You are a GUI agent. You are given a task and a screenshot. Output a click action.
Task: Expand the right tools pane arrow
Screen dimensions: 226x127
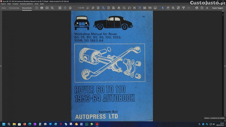coord(224,66)
